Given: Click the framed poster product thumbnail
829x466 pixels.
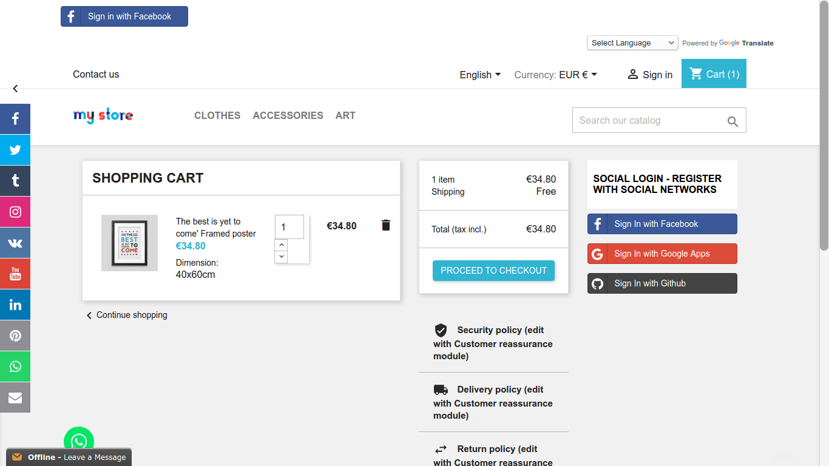Looking at the screenshot, I should 129,243.
